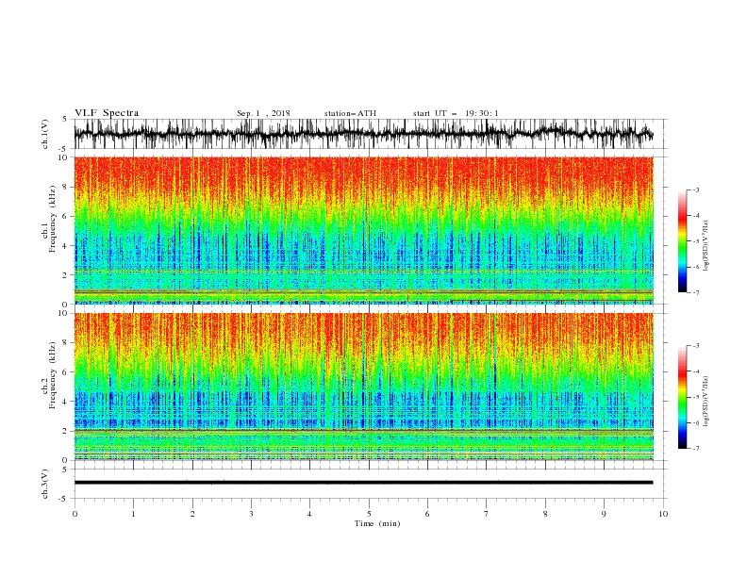
Task: Click the time axis tick label "0"
Action: click(75, 514)
